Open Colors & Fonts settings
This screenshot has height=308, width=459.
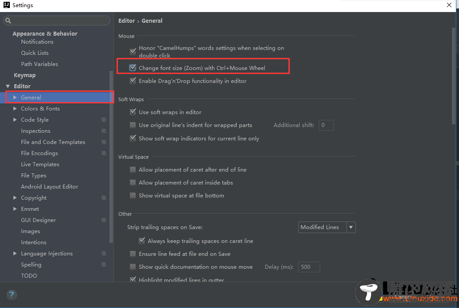(40, 108)
